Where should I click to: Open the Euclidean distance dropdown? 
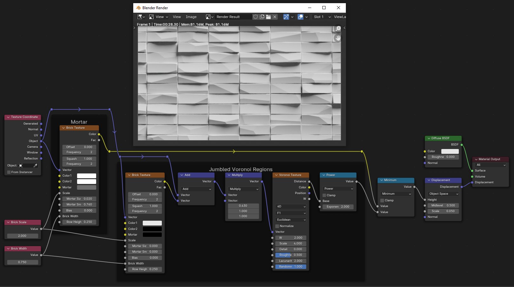tap(291, 220)
